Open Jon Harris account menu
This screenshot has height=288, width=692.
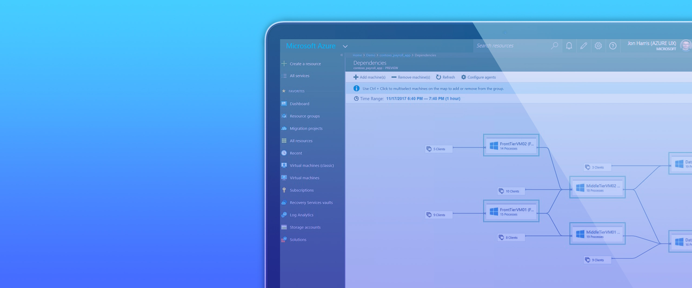pos(659,46)
